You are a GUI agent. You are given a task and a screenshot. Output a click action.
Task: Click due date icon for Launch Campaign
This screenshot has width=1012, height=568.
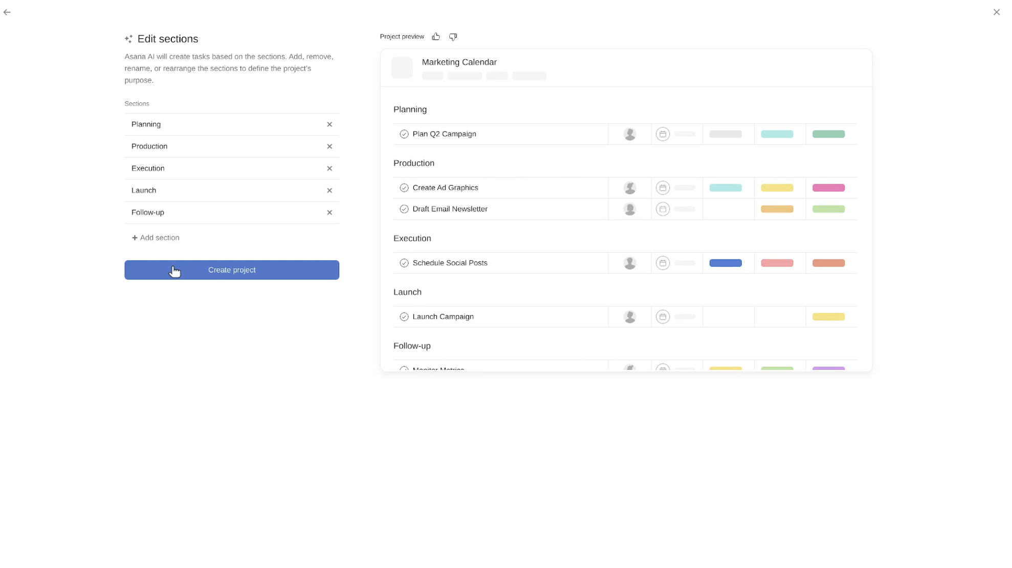pyautogui.click(x=663, y=317)
